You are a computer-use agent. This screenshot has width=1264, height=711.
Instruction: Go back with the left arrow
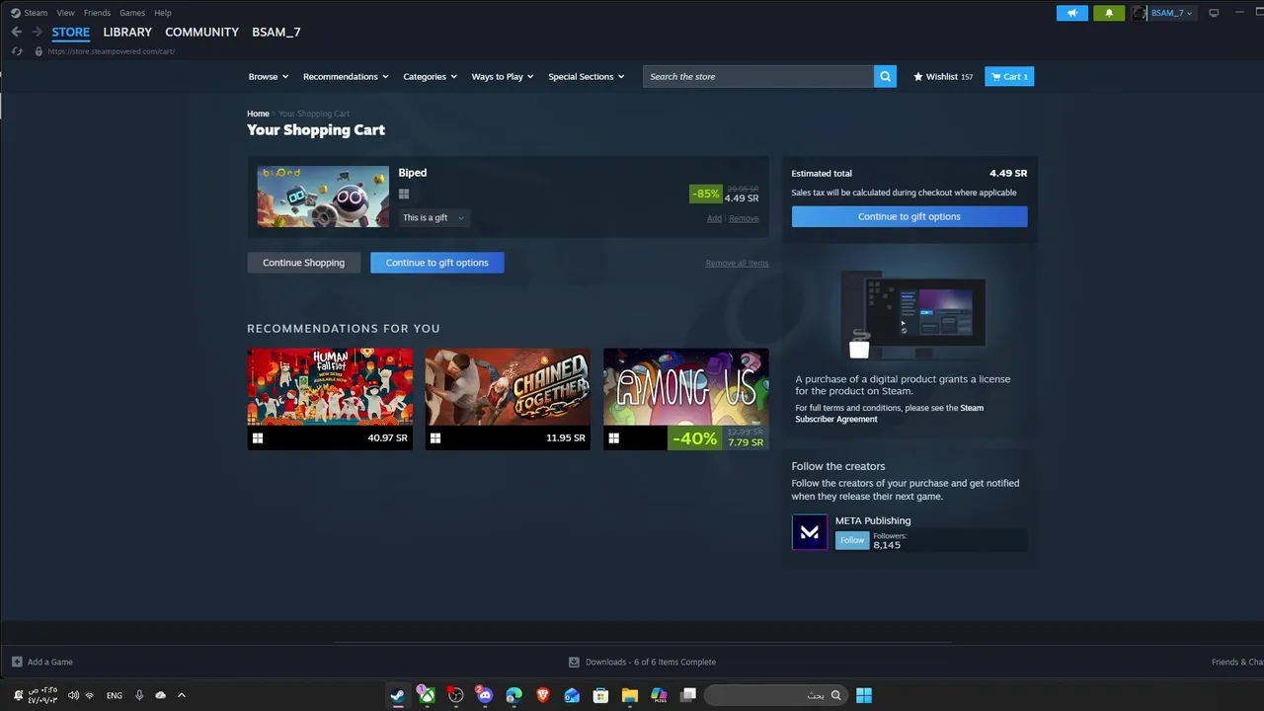17,32
